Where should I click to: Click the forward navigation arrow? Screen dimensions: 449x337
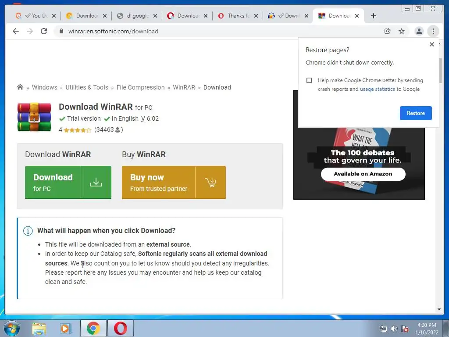point(30,31)
